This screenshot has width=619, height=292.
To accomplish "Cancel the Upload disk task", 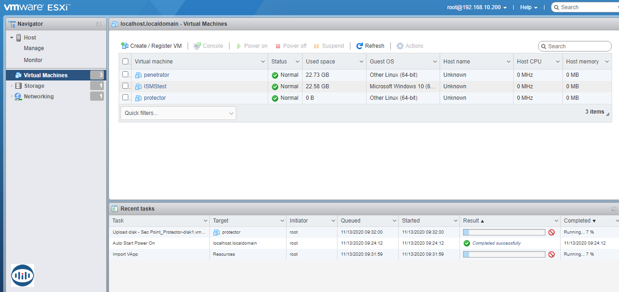I will pos(551,232).
